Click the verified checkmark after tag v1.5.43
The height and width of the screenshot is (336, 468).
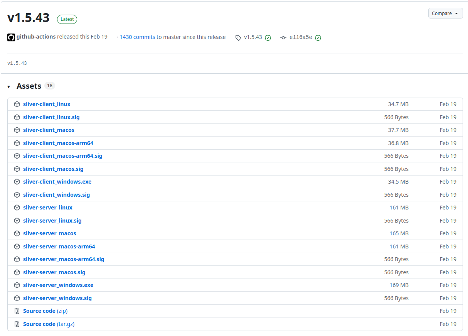pos(268,37)
